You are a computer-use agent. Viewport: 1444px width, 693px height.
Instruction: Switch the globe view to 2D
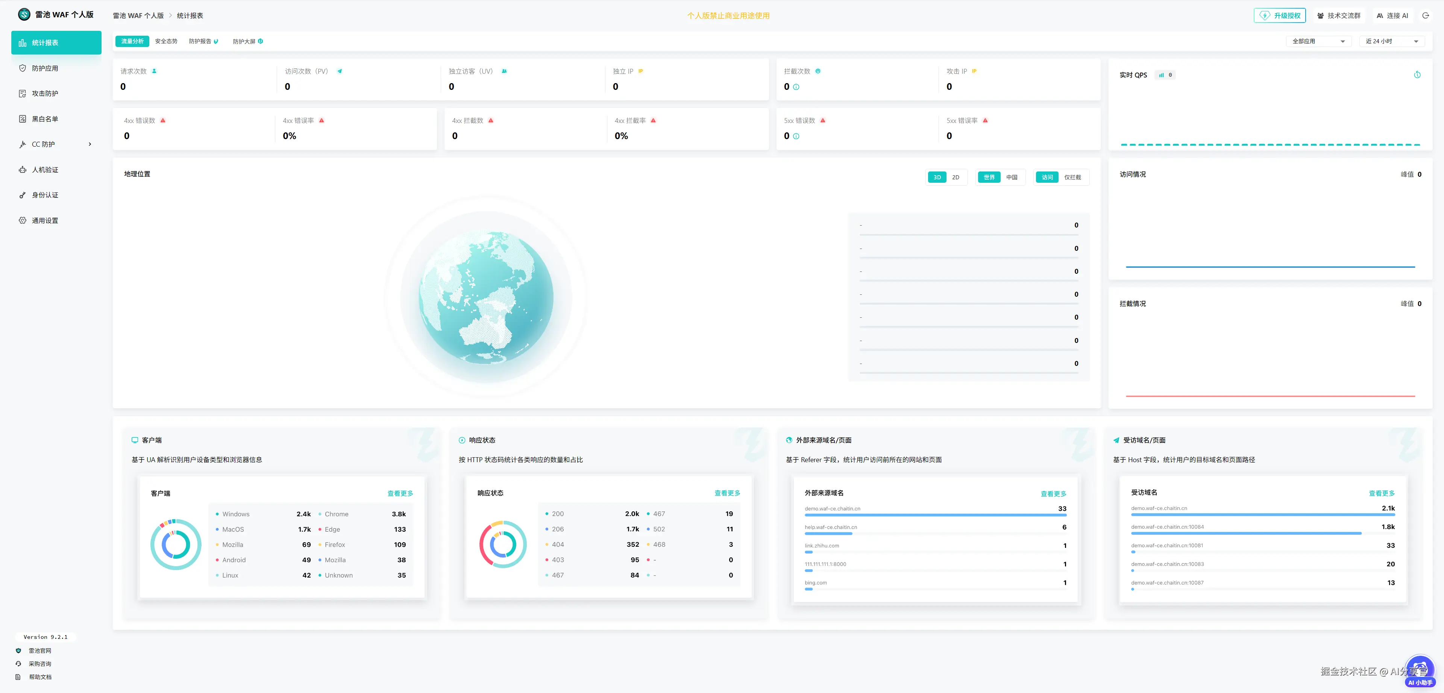955,177
